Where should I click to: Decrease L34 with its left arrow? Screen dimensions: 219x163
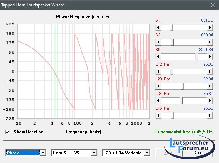(158, 100)
